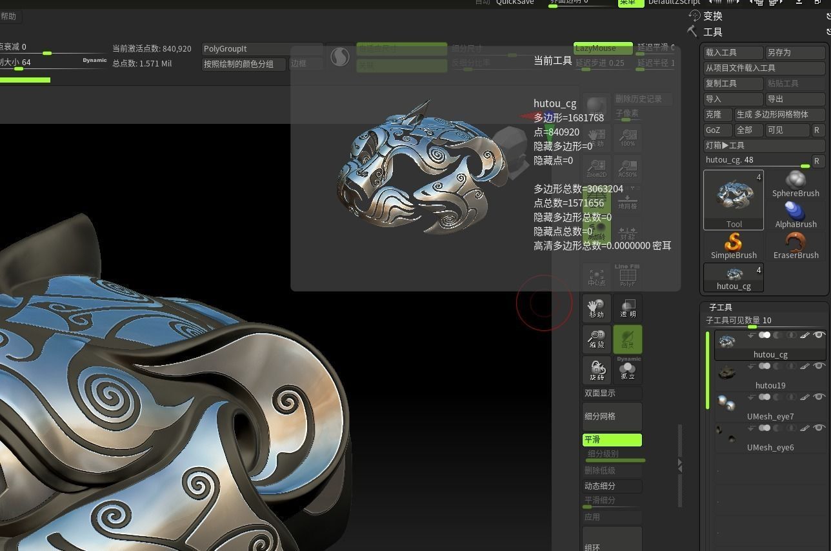Select union boolean mode on hutou19 row
The height and width of the screenshot is (551, 831).
765,366
